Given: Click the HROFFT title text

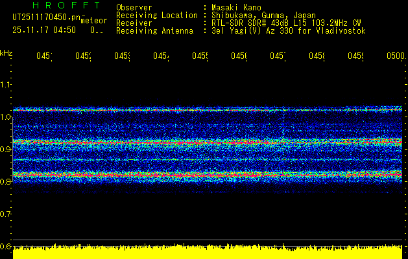Looking at the screenshot, I should pyautogui.click(x=67, y=5).
